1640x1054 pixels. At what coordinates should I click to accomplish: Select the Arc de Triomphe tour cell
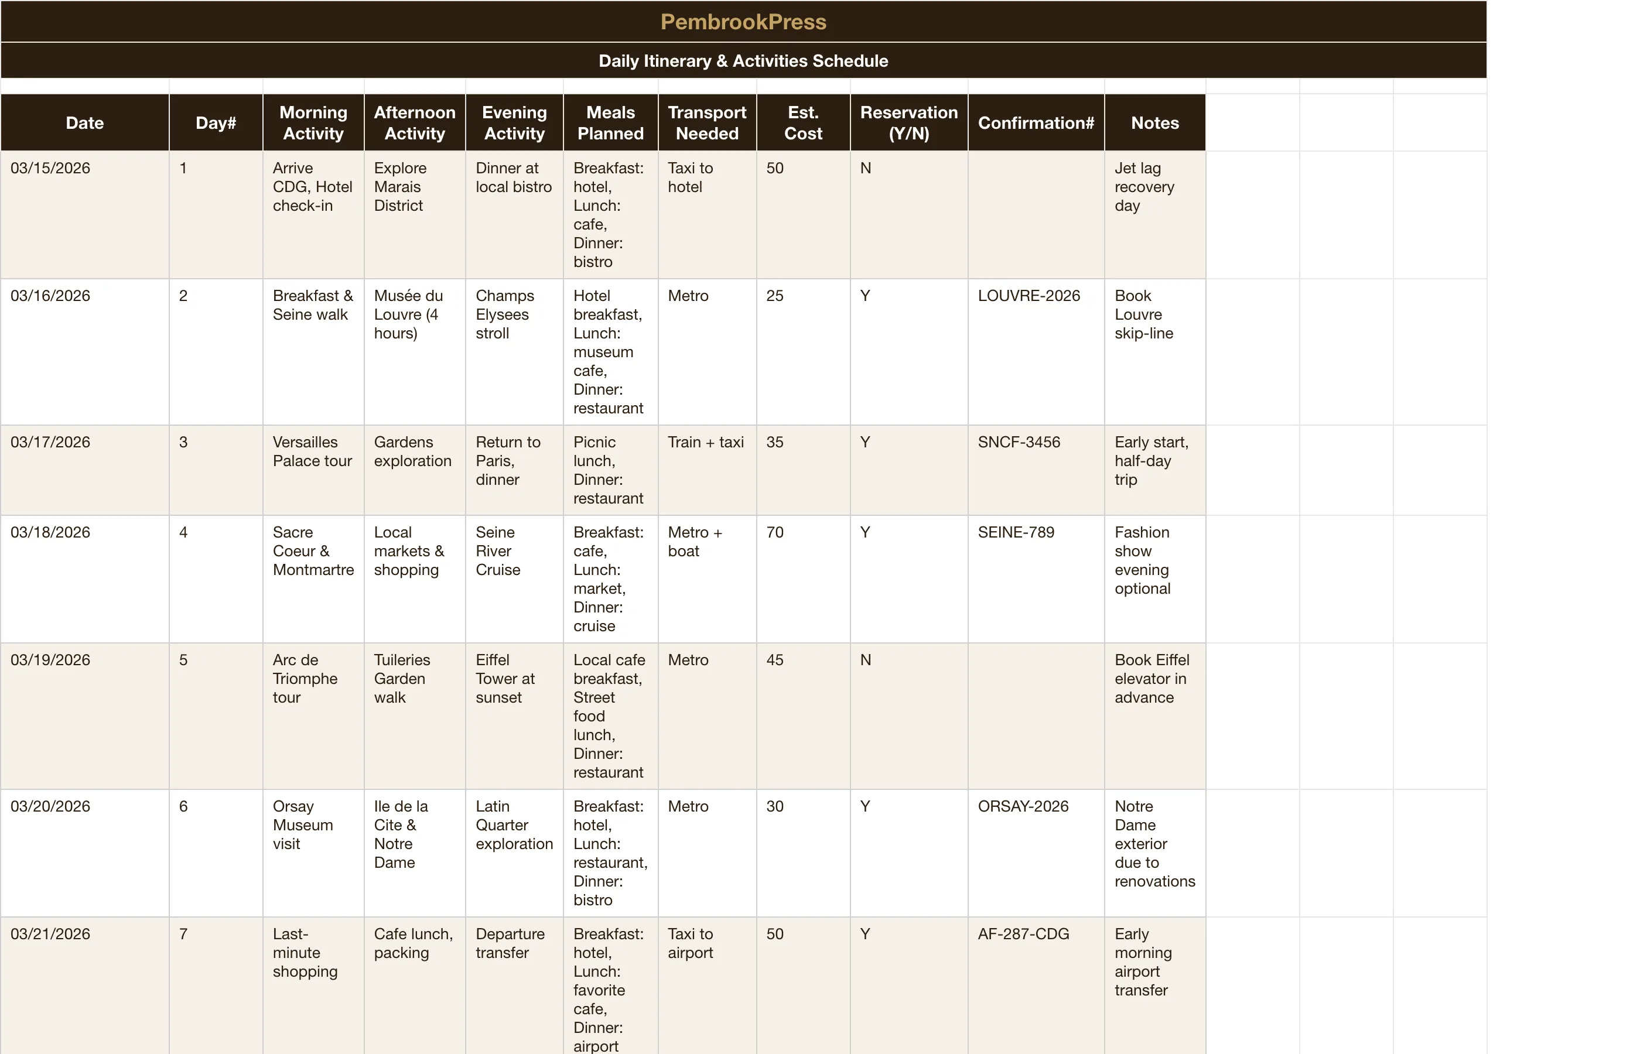pos(313,716)
